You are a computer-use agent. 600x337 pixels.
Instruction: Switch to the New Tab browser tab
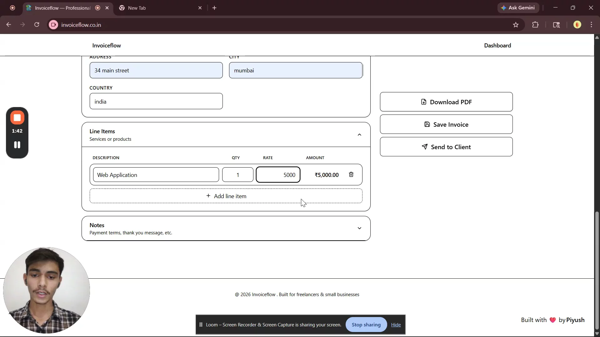159,8
